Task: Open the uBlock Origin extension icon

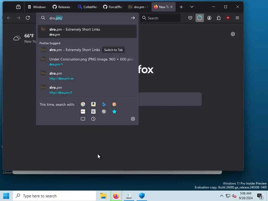Action: pyautogui.click(x=228, y=18)
